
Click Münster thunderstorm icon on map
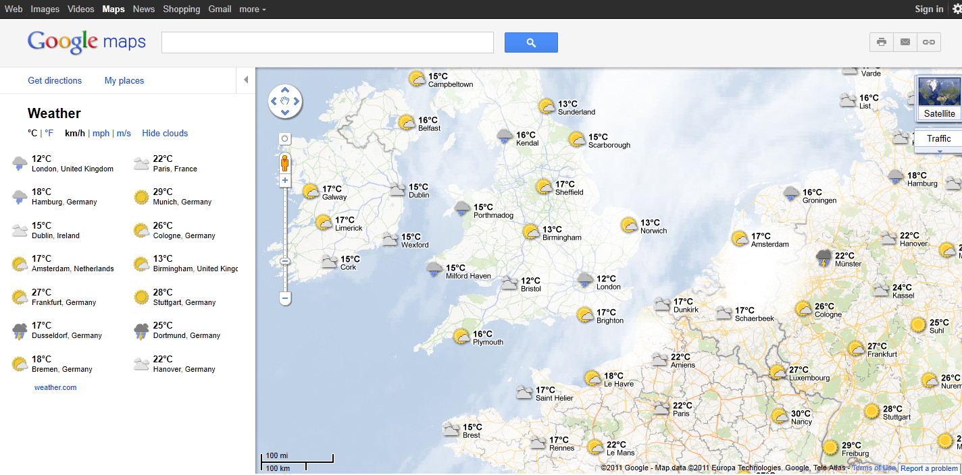(x=824, y=258)
